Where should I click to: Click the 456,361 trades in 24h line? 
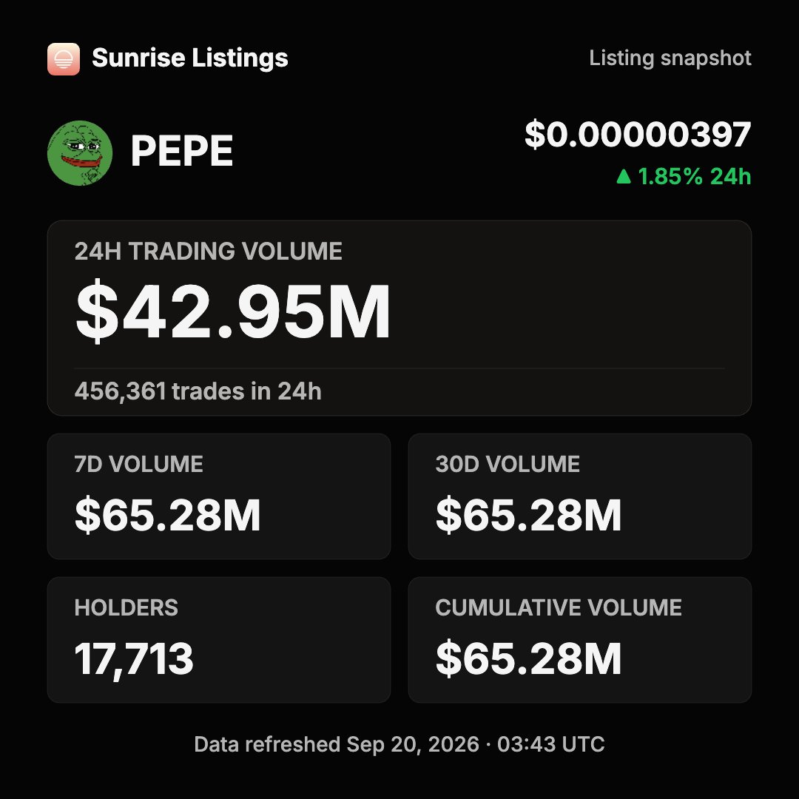coord(198,391)
